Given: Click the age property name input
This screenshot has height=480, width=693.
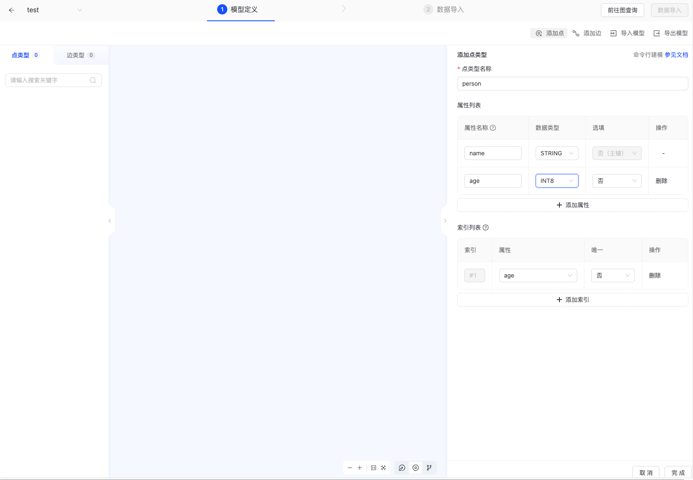Looking at the screenshot, I should 493,181.
